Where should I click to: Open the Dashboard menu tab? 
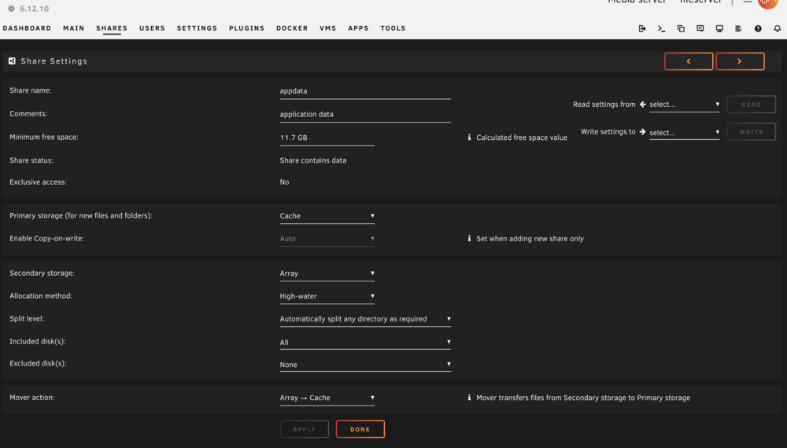[27, 28]
